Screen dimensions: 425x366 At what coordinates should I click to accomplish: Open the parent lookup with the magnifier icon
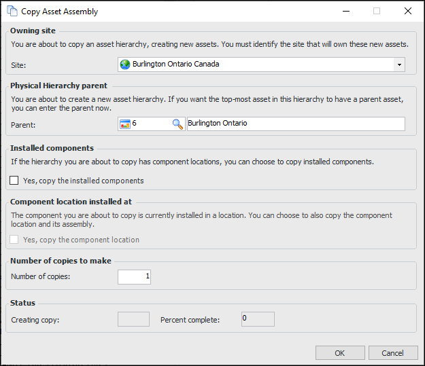coord(177,124)
